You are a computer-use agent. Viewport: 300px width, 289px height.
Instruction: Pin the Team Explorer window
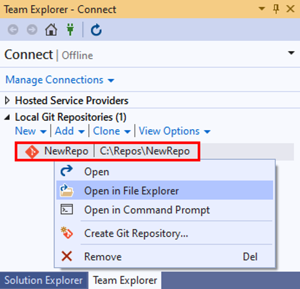point(276,8)
